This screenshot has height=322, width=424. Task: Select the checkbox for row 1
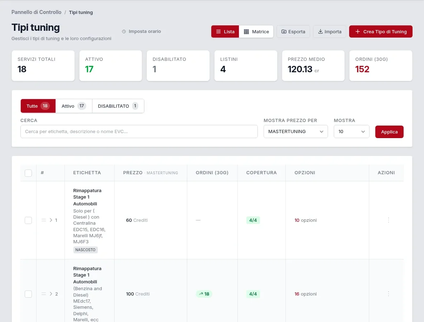(x=28, y=220)
